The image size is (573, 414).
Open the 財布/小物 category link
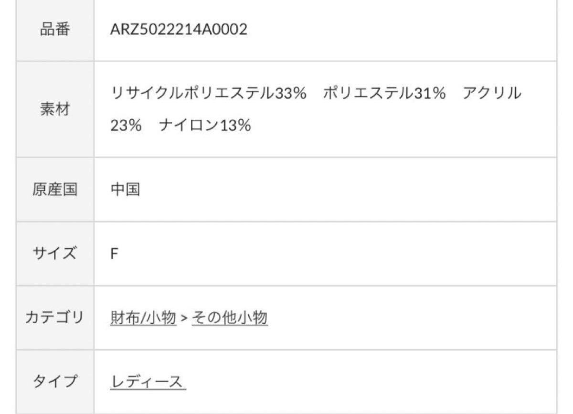pos(143,318)
